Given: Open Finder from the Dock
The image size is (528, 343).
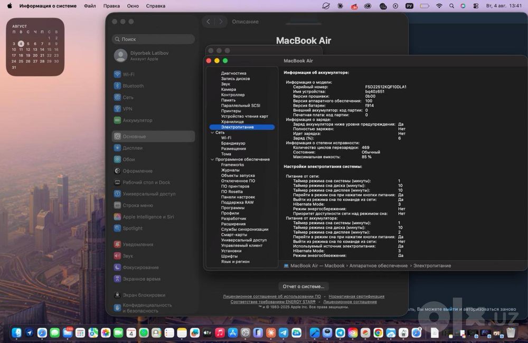Looking at the screenshot, I should 16,332.
